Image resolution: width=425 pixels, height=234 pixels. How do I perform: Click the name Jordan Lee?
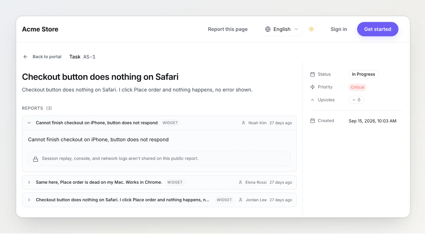pos(256,200)
